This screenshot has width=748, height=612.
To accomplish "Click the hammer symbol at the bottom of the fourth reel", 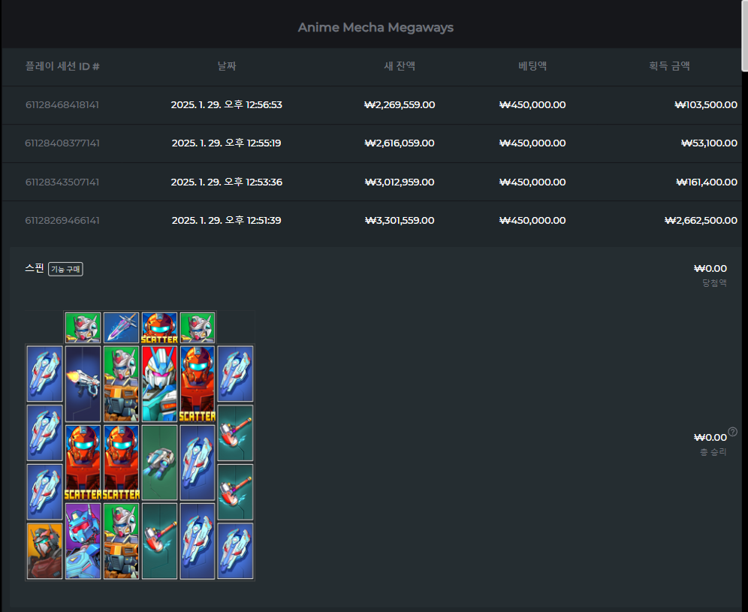I will tap(159, 541).
